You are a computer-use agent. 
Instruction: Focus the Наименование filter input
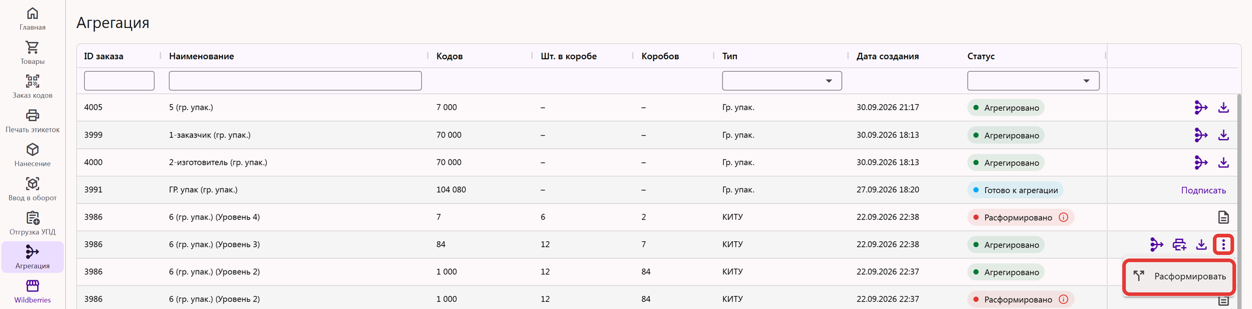click(295, 81)
